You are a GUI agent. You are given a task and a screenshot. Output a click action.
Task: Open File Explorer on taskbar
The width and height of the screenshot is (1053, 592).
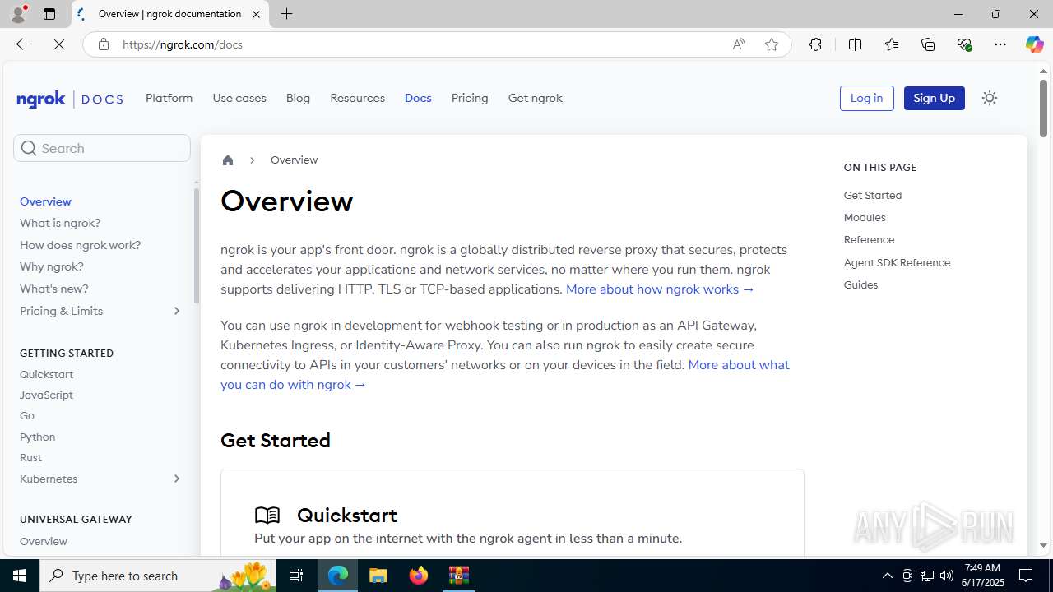click(x=378, y=576)
